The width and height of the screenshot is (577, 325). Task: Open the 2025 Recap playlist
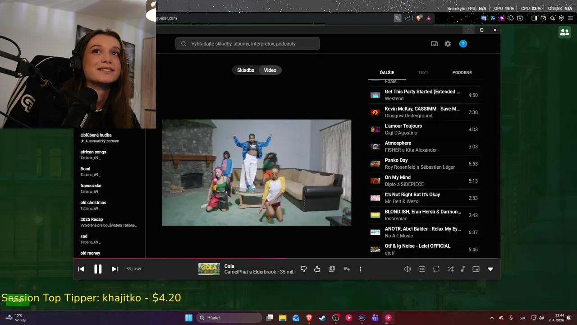point(110,222)
